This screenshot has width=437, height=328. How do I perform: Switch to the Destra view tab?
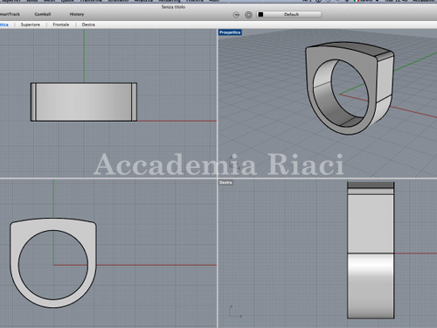pyautogui.click(x=88, y=24)
